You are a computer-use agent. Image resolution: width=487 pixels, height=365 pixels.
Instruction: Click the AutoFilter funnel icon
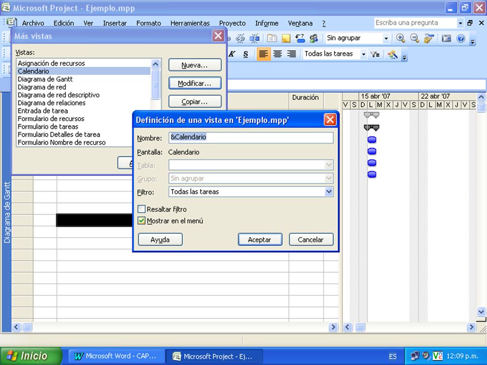point(375,54)
